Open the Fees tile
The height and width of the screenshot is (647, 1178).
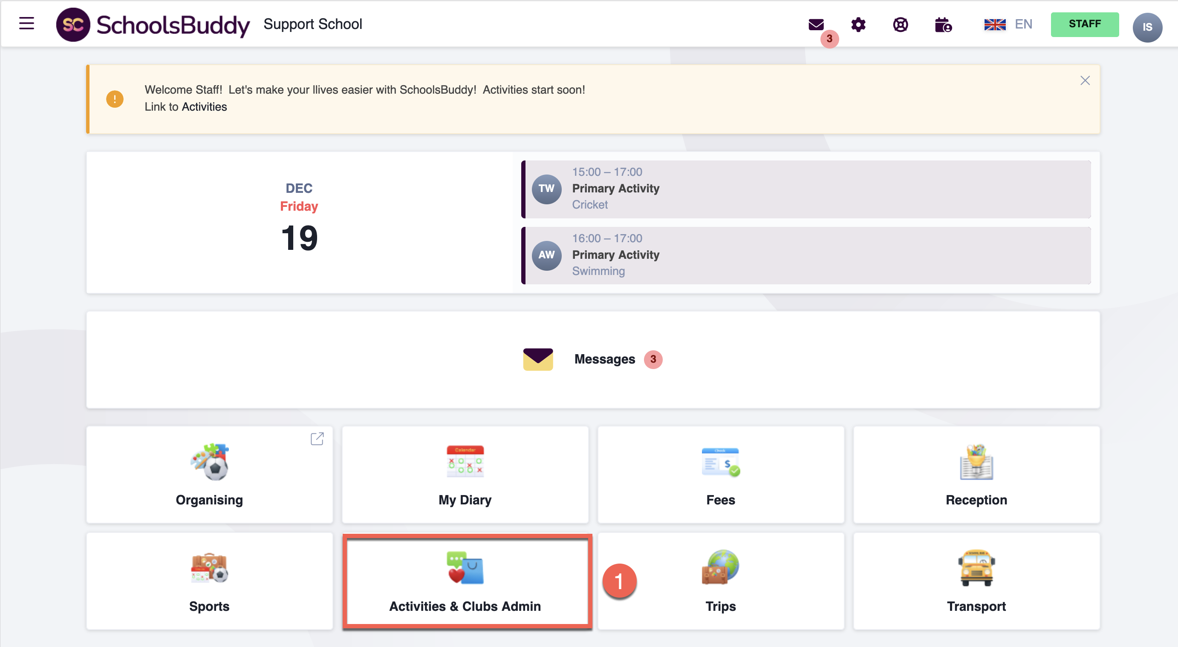click(x=720, y=475)
